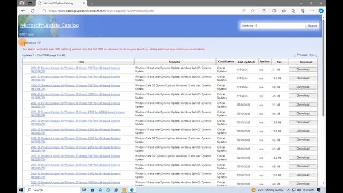Open the weather widget showing Mostly sunny
This screenshot has height=193, width=343.
tap(267, 190)
